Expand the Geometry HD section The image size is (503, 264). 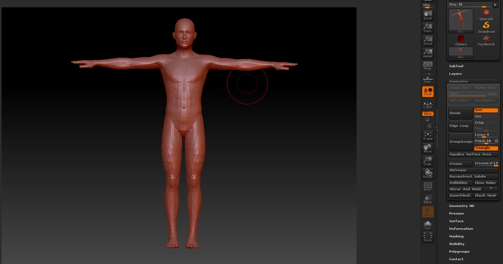click(x=461, y=206)
